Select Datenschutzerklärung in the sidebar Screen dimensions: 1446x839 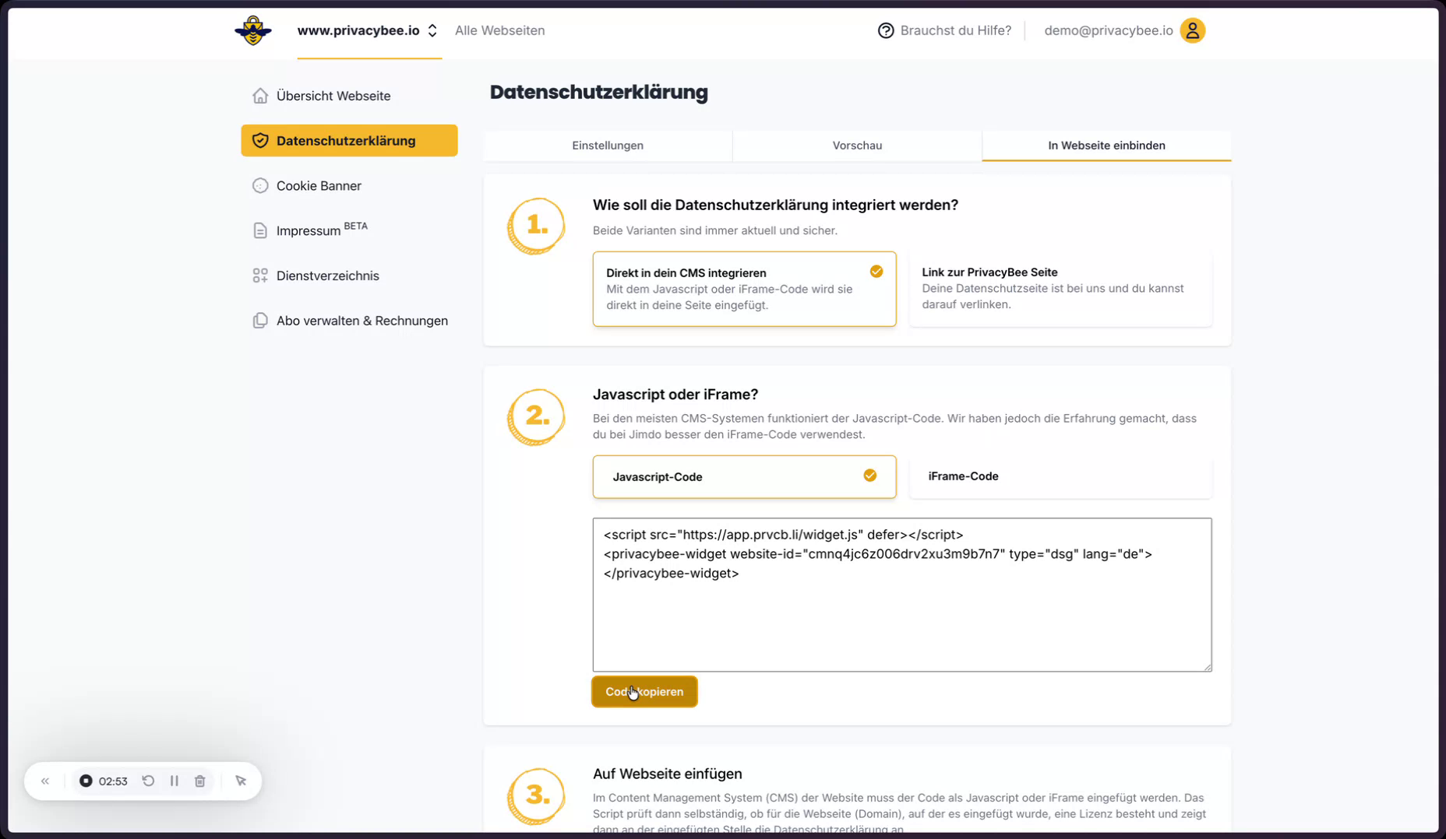349,141
